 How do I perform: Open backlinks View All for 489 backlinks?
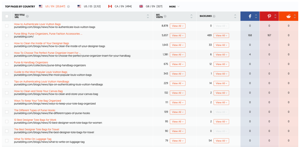[x=221, y=36]
